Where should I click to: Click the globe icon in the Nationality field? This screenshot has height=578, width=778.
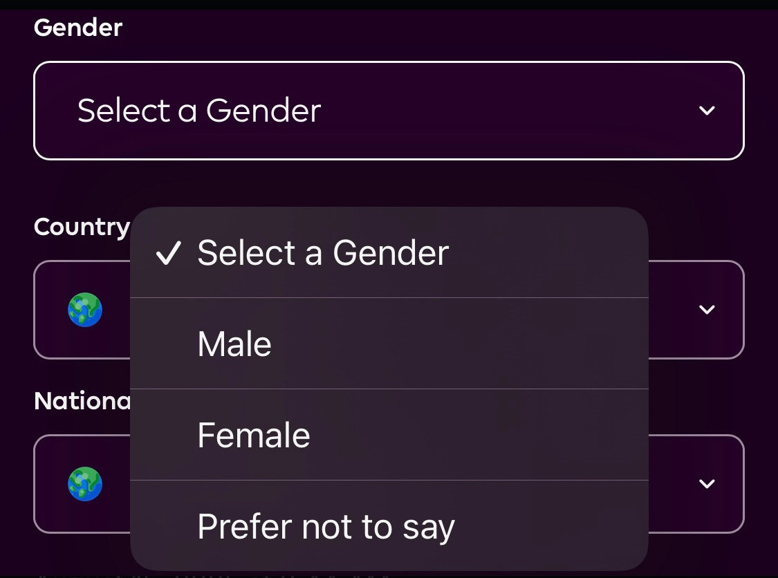point(85,484)
